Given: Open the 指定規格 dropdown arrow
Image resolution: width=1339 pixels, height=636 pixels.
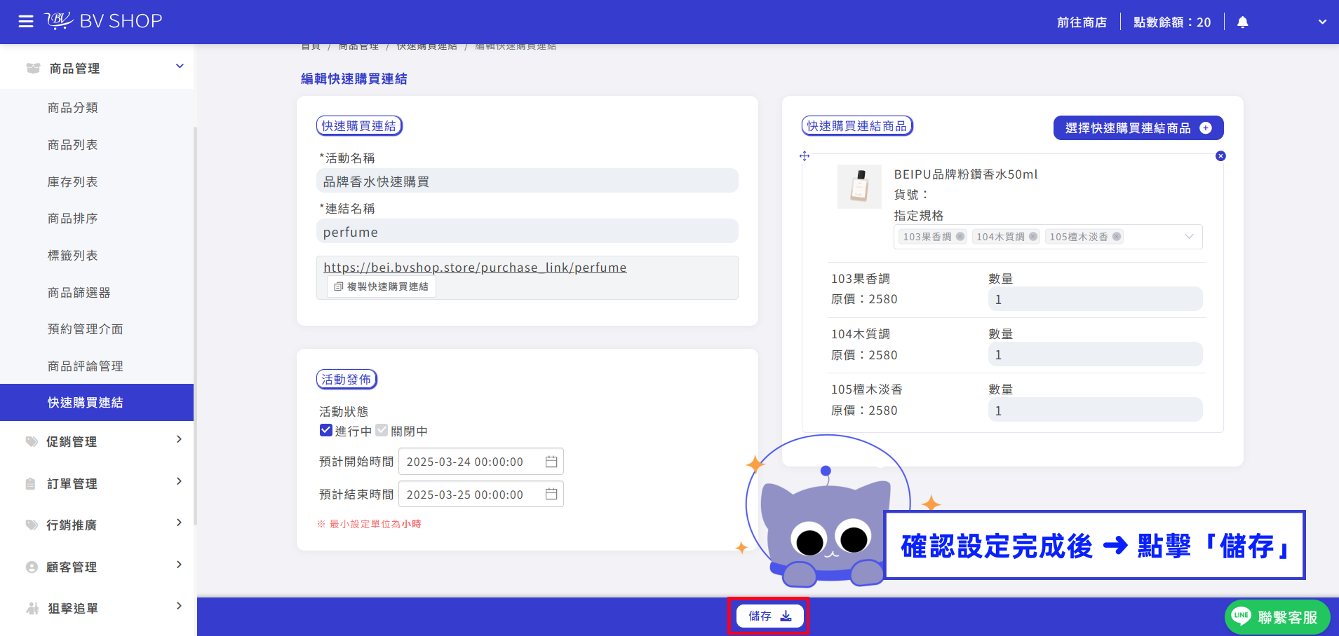Looking at the screenshot, I should click(x=1189, y=237).
